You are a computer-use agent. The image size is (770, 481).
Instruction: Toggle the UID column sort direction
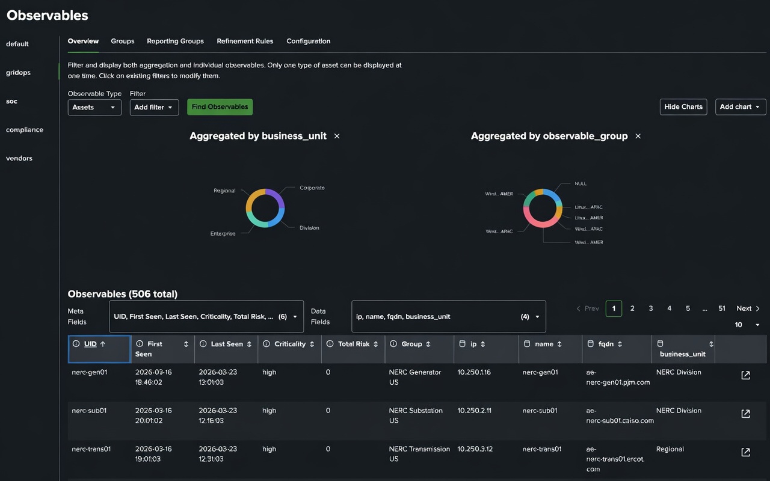[x=103, y=344]
